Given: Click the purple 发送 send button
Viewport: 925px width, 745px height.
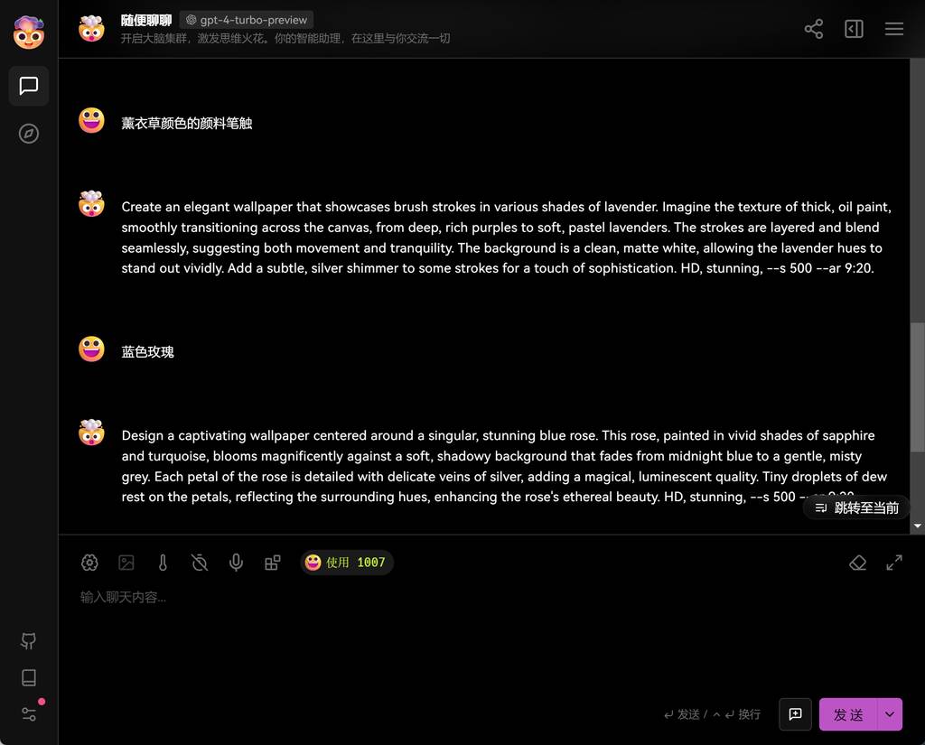Looking at the screenshot, I should (848, 714).
